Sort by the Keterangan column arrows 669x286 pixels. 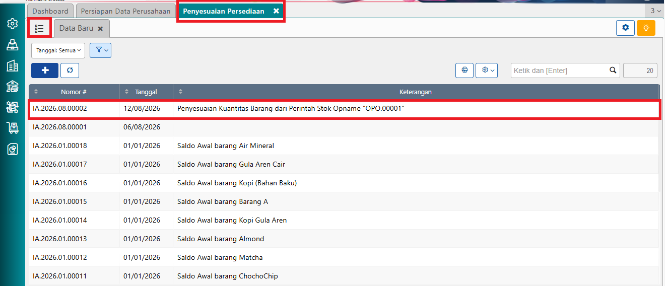pyautogui.click(x=181, y=92)
